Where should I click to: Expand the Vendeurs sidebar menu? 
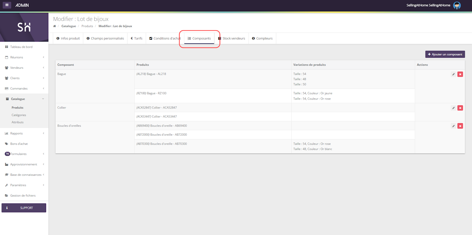point(24,68)
